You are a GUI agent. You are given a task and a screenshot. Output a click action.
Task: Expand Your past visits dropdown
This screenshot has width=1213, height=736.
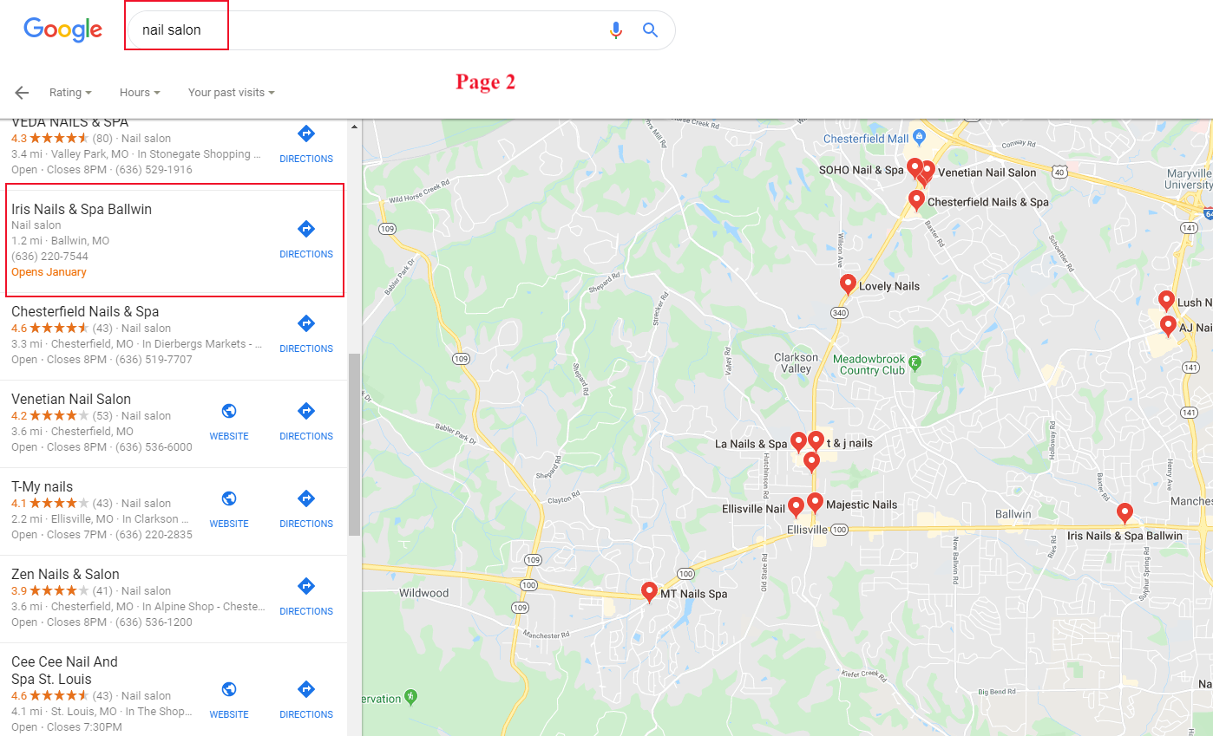click(x=231, y=93)
